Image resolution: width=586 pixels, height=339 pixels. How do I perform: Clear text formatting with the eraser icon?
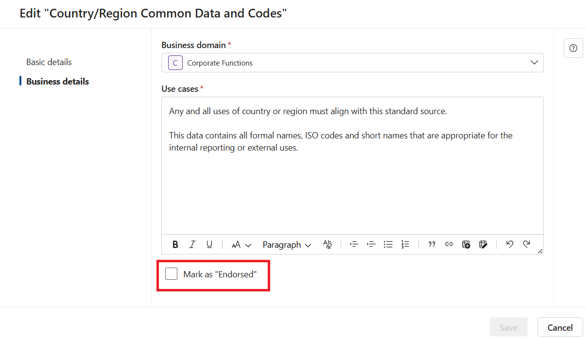327,244
